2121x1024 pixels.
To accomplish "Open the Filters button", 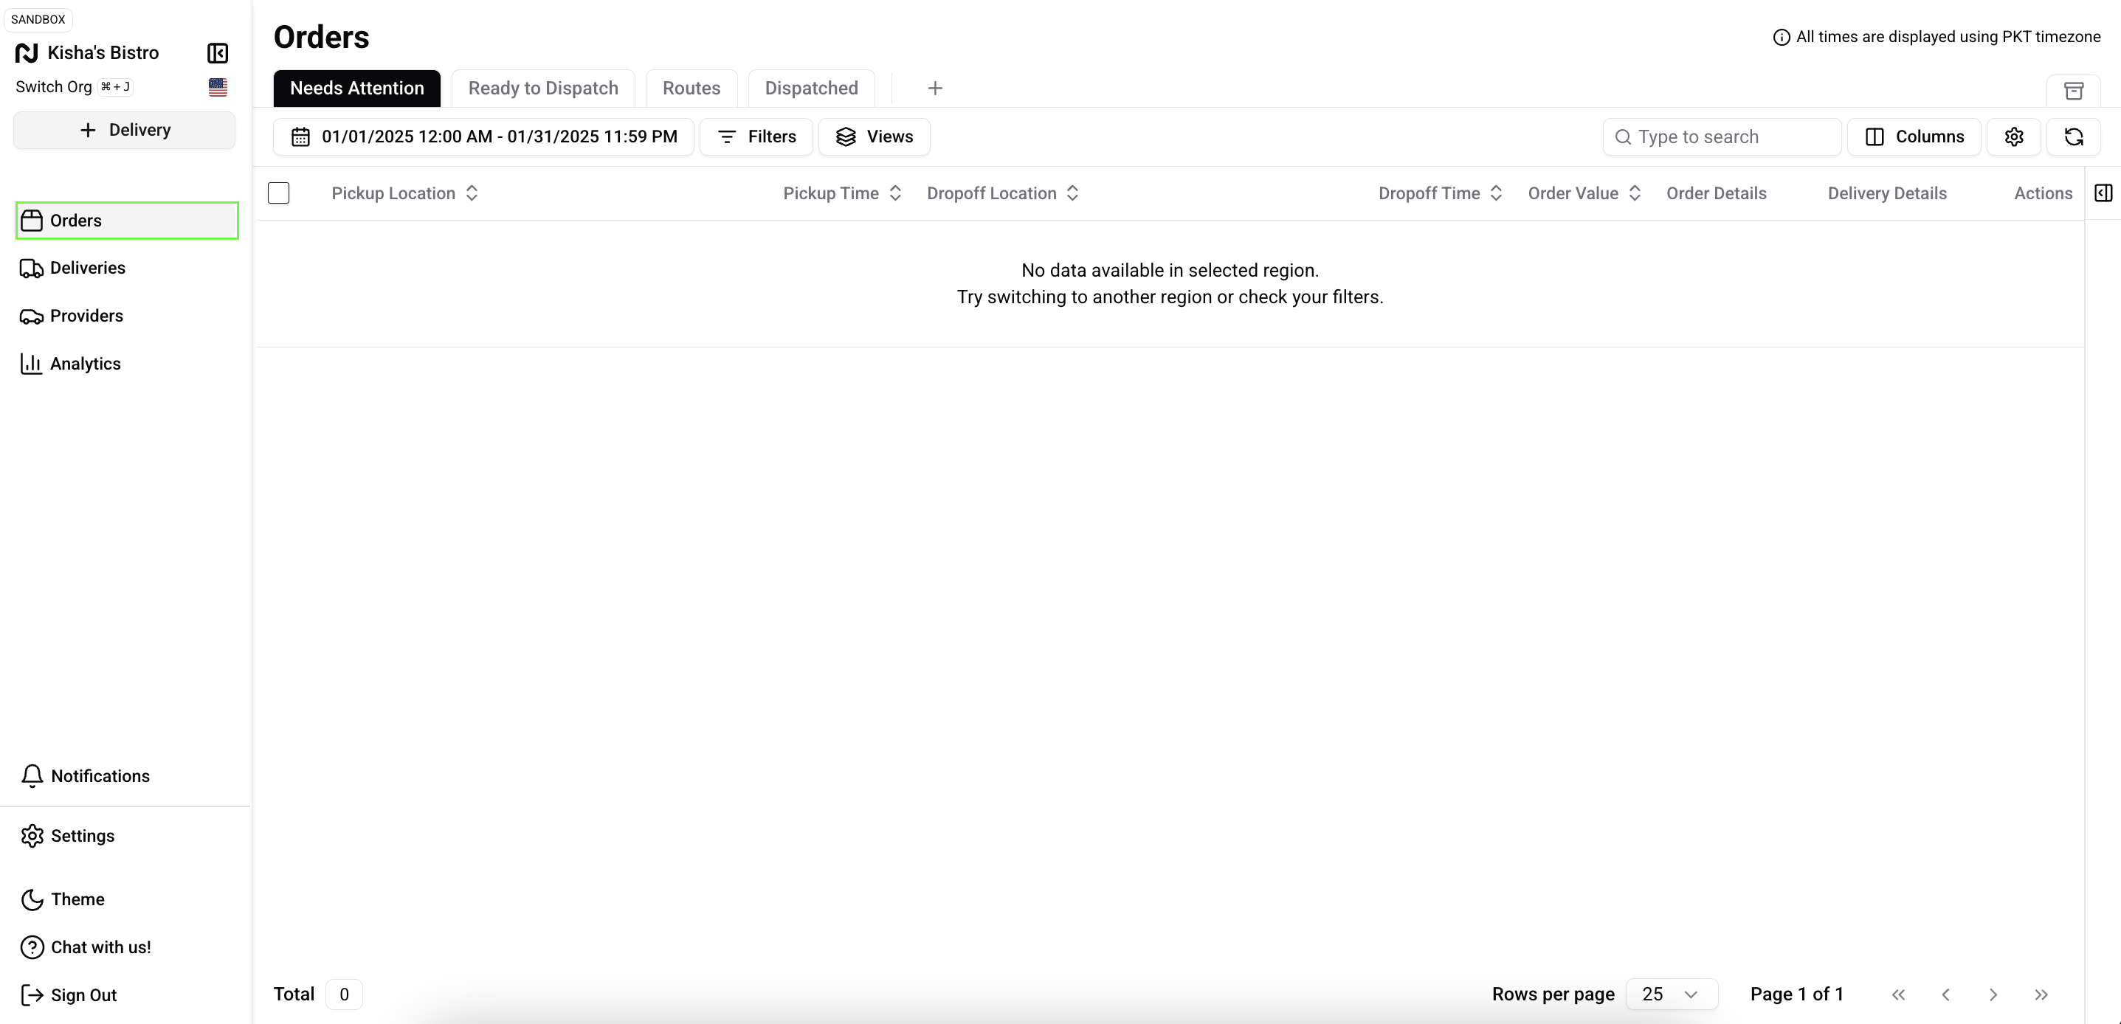I will [x=756, y=136].
